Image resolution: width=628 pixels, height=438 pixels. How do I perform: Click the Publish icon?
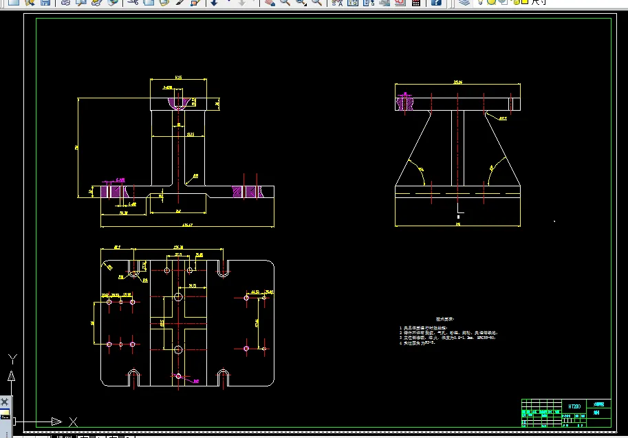(x=97, y=2)
